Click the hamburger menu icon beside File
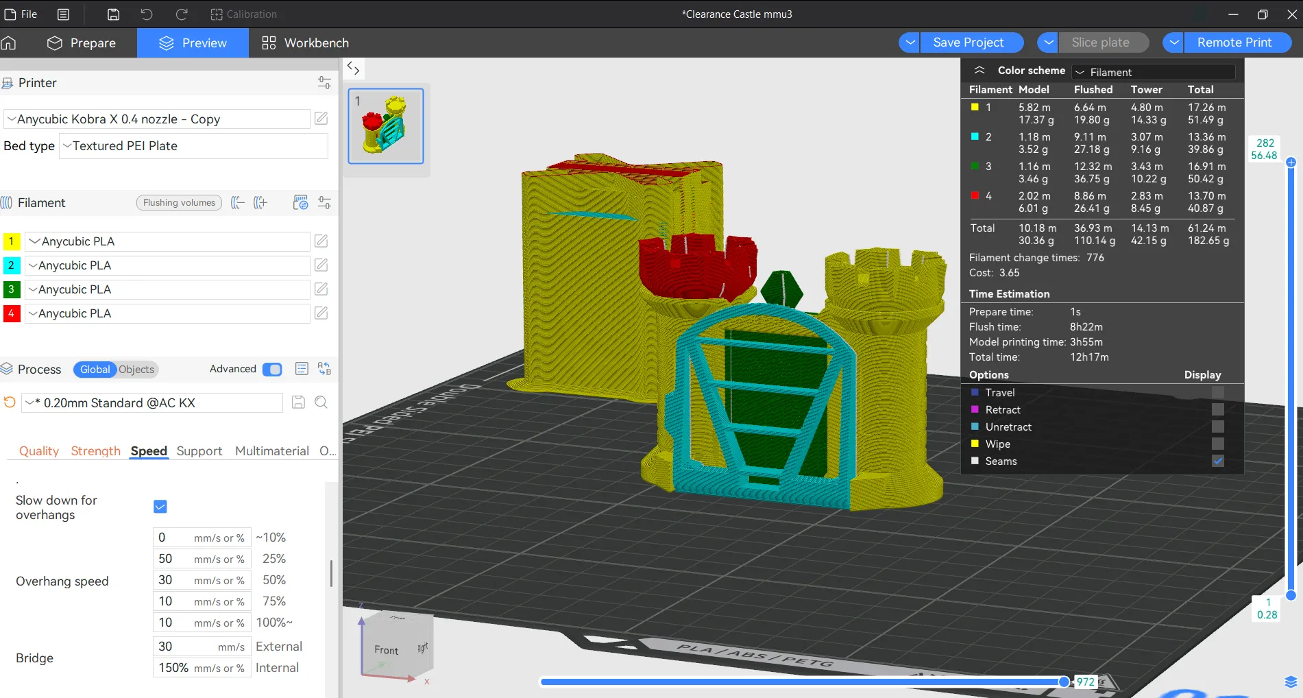This screenshot has height=698, width=1303. (63, 14)
